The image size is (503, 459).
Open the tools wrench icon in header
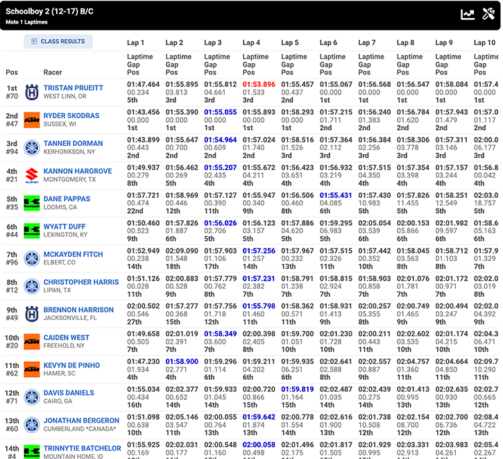point(488,14)
